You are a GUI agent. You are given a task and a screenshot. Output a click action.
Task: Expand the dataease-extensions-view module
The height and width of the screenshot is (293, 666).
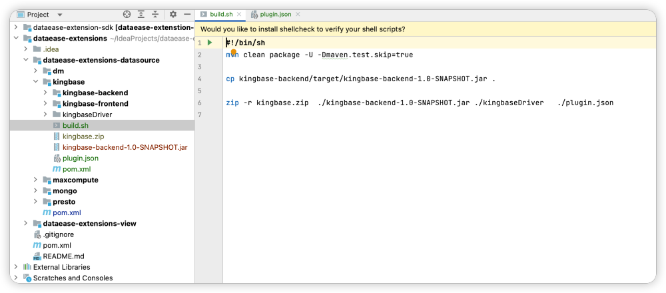click(x=25, y=223)
